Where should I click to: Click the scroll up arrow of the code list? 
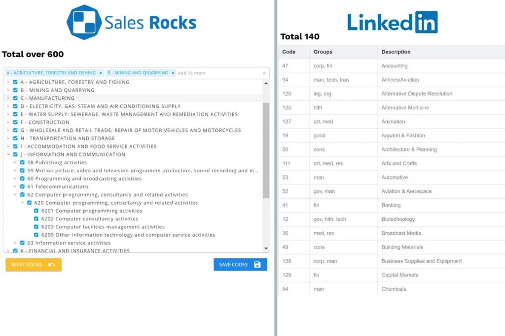[266, 83]
